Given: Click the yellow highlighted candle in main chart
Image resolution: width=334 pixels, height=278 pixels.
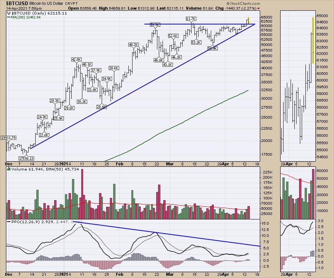Looking at the screenshot, I should click(248, 21).
